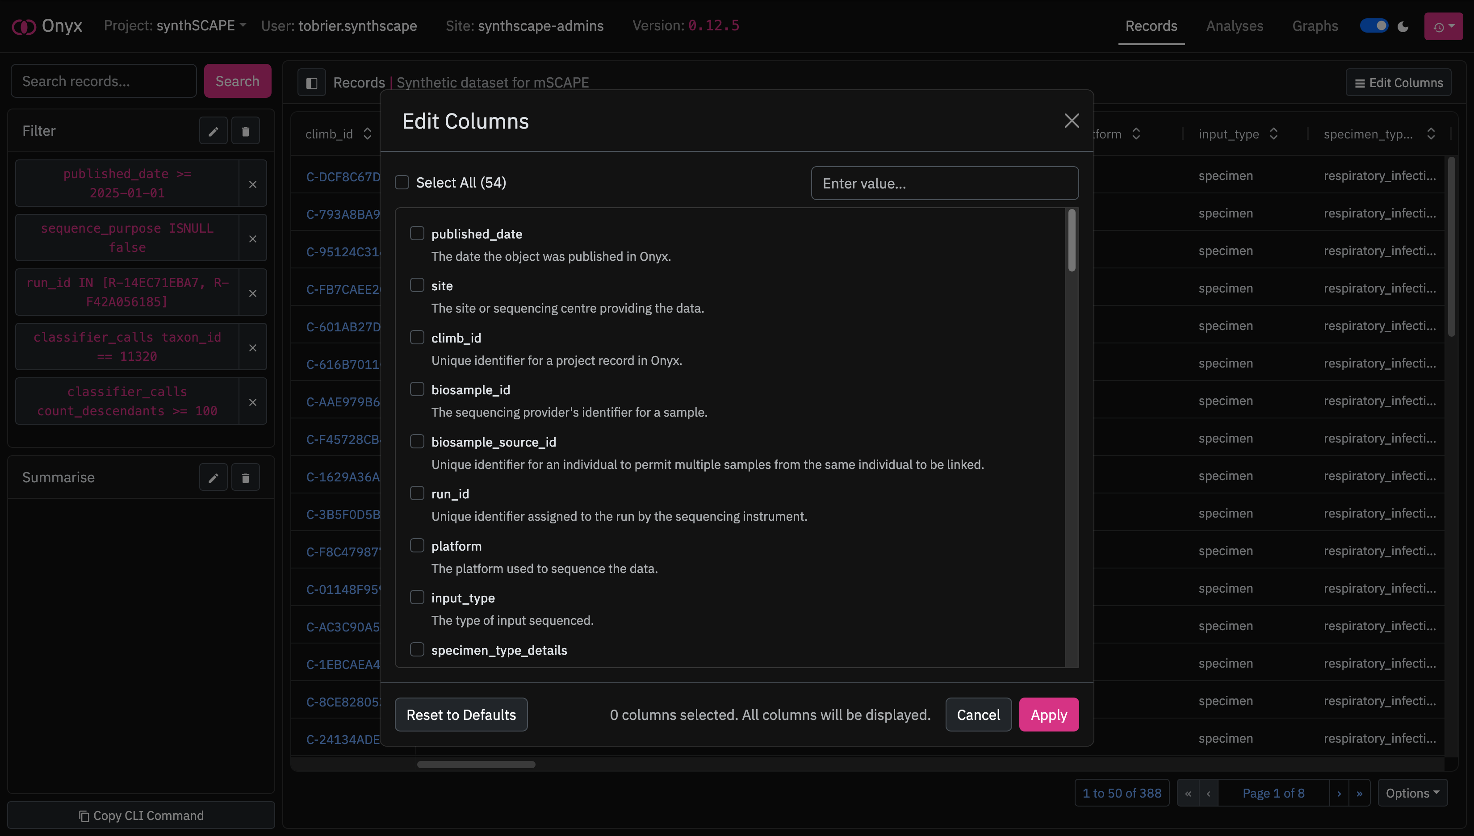
Task: Click the published_date filter text
Action: point(127,183)
